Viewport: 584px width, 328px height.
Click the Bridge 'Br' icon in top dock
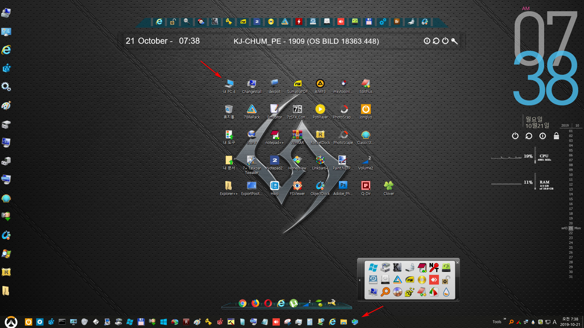(x=397, y=22)
